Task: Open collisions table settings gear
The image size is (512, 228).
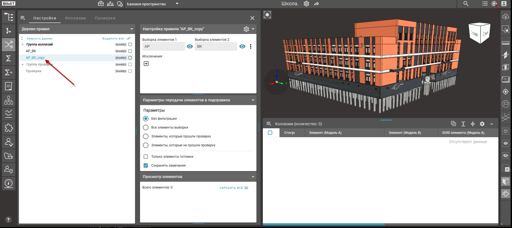Action: [x=482, y=124]
